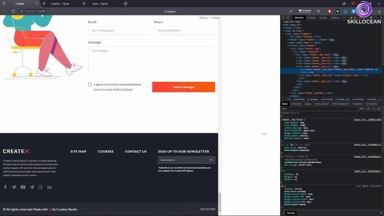The image size is (384, 216).
Task: Click the GO TO TOP link
Action: point(208,209)
